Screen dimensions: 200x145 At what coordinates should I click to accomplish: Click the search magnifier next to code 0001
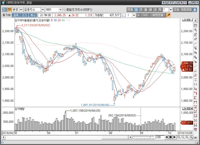pos(64,10)
